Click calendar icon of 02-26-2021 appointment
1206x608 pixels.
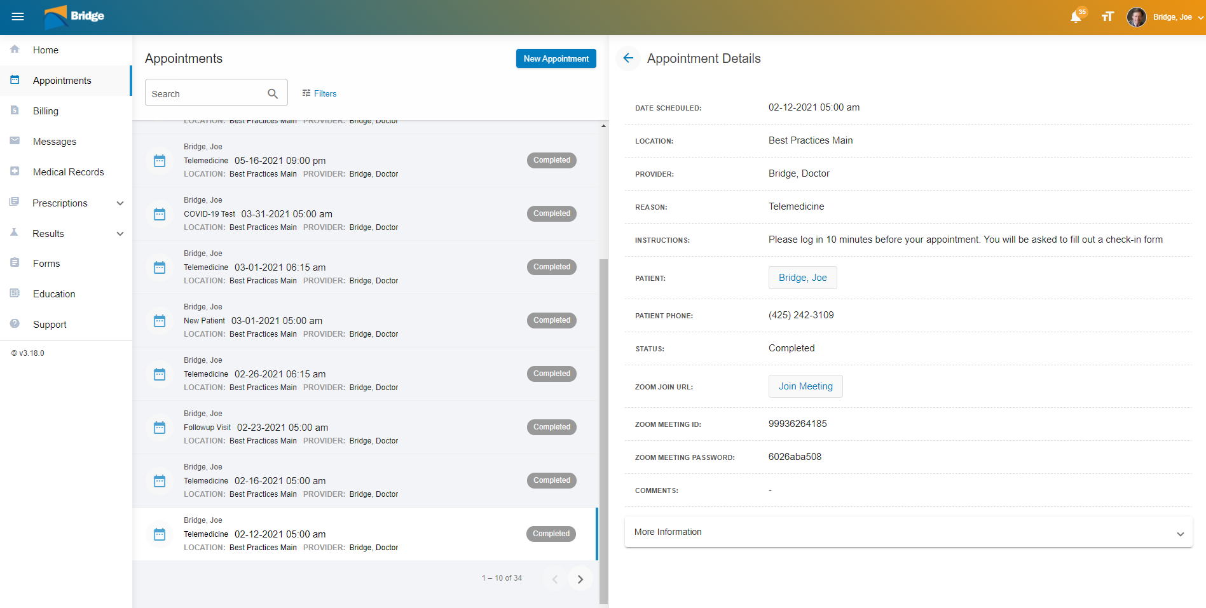tap(160, 374)
